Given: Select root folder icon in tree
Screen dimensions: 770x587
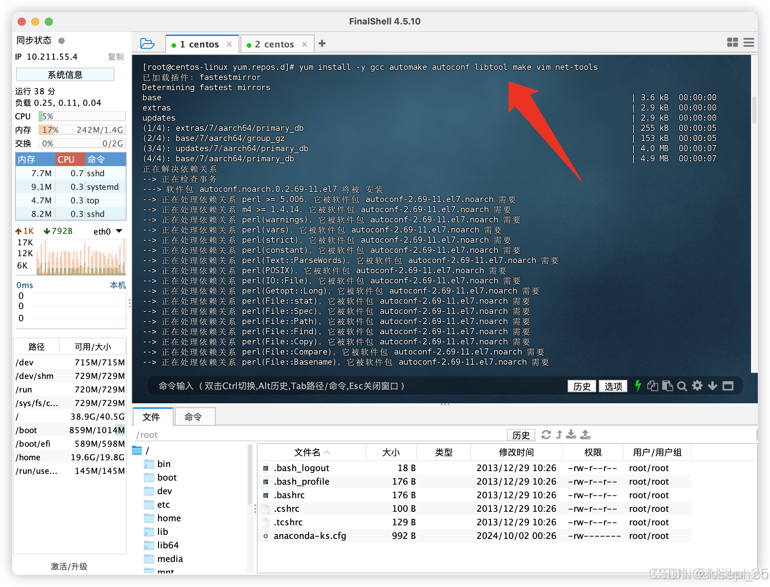Looking at the screenshot, I should click(137, 450).
